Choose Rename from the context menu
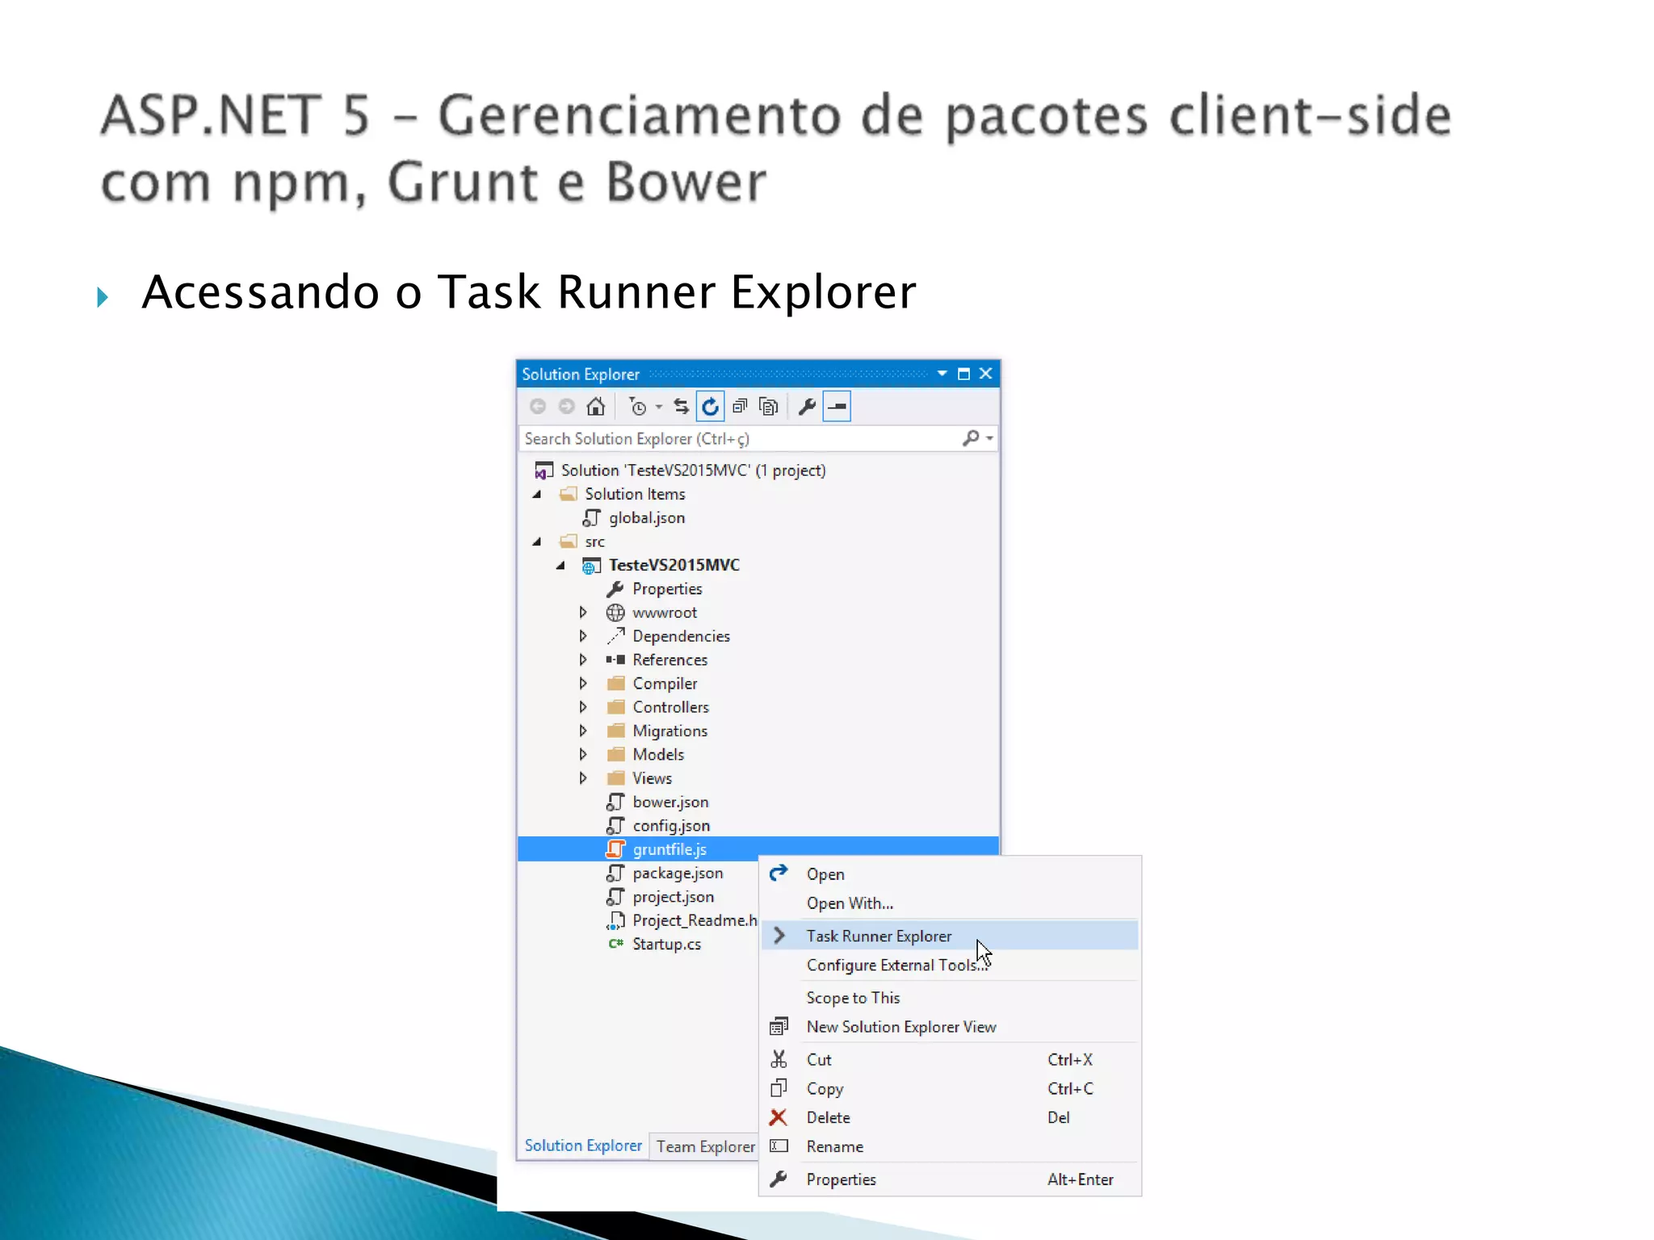The height and width of the screenshot is (1240, 1654). pyautogui.click(x=950, y=1147)
